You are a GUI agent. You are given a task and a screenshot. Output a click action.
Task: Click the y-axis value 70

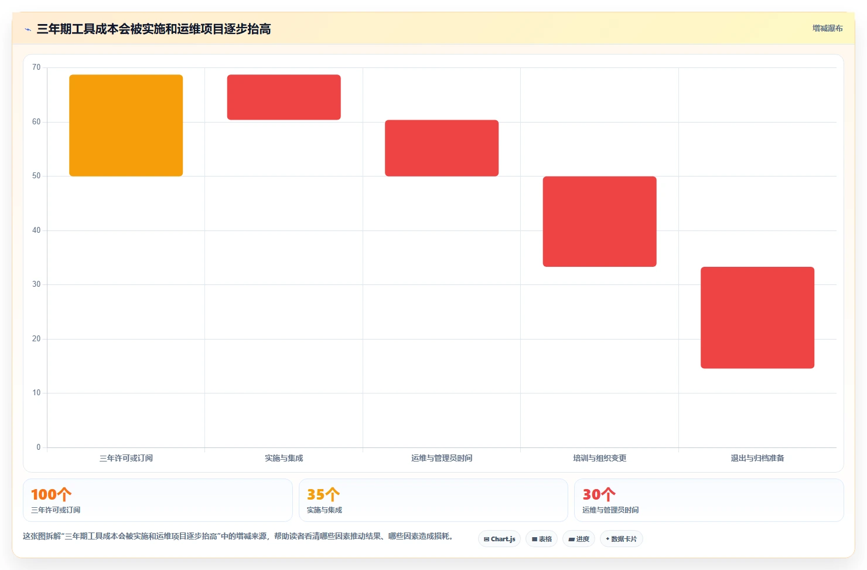tap(36, 67)
